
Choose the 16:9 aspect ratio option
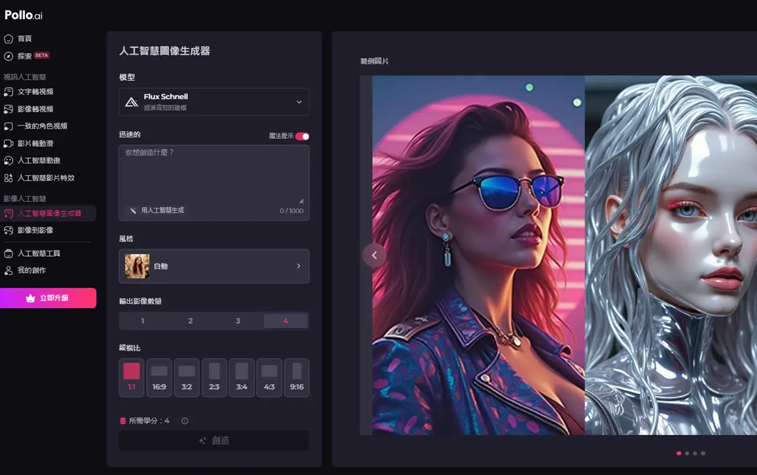coord(159,377)
